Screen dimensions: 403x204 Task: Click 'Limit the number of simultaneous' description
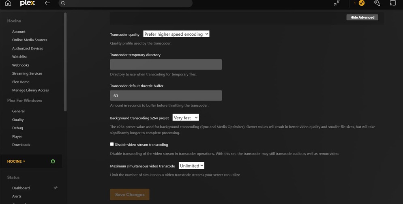pos(175,175)
